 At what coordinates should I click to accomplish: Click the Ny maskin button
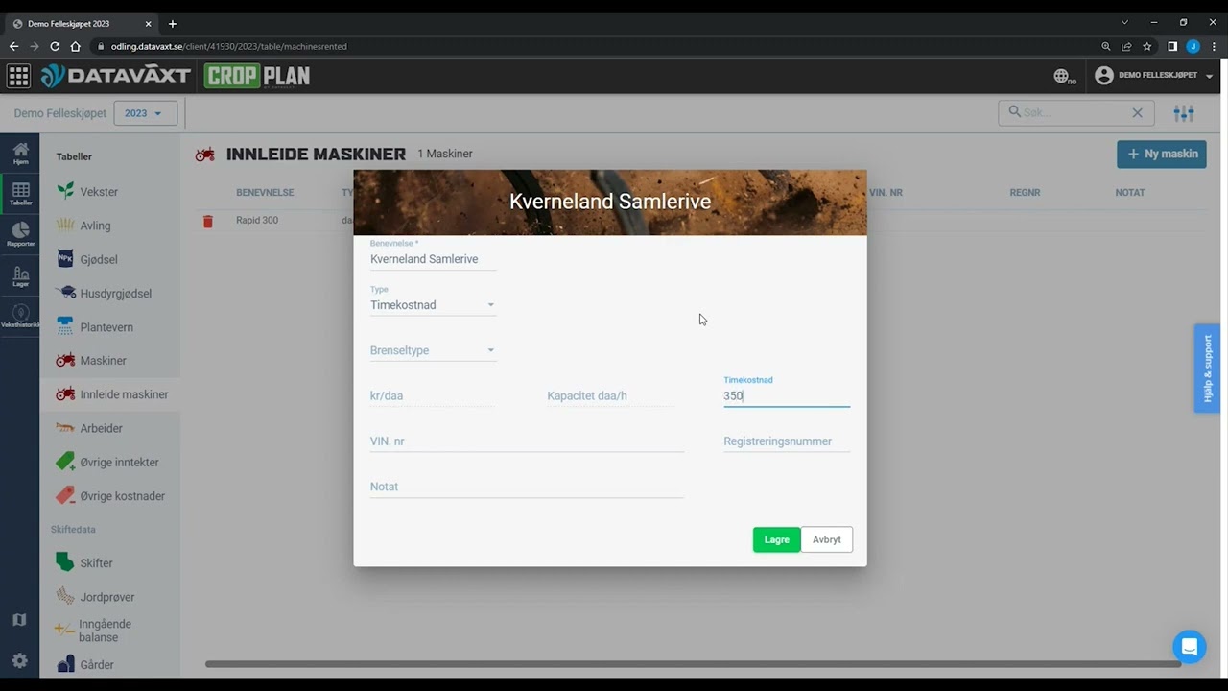tap(1161, 154)
